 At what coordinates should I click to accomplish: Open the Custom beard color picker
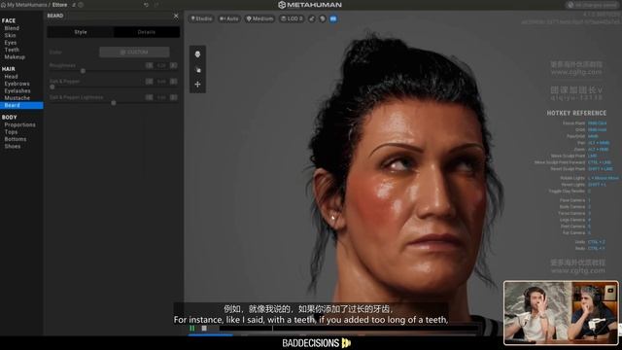coord(134,52)
